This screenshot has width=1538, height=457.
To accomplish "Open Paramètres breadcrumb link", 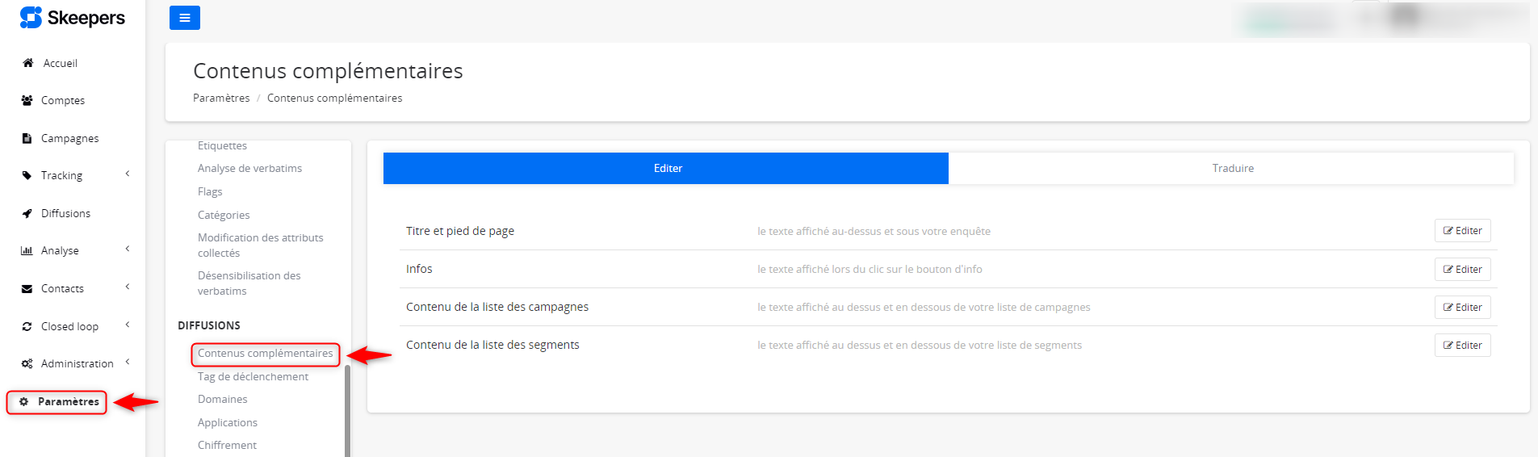I will tap(221, 98).
